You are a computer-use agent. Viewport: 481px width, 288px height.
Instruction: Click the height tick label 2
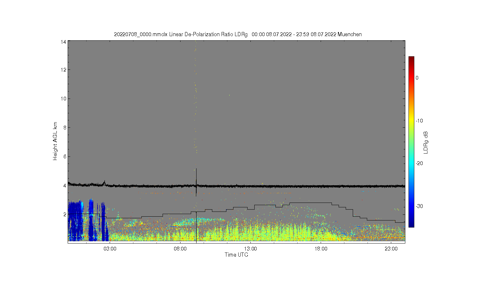pyautogui.click(x=65, y=214)
